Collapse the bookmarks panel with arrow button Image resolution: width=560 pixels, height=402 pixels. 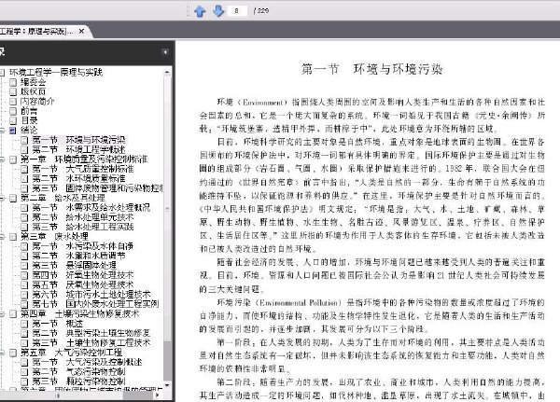point(165,52)
